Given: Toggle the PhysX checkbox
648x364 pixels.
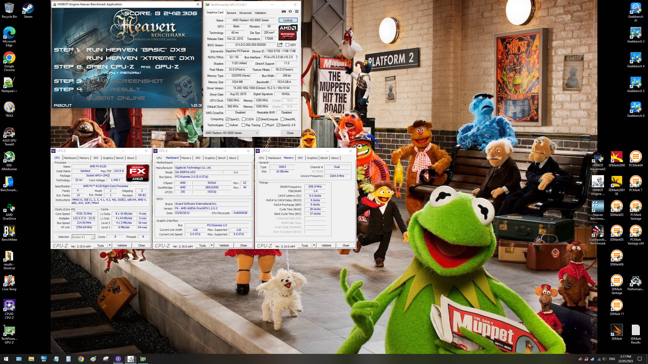Looking at the screenshot, I should pyautogui.click(x=264, y=125).
